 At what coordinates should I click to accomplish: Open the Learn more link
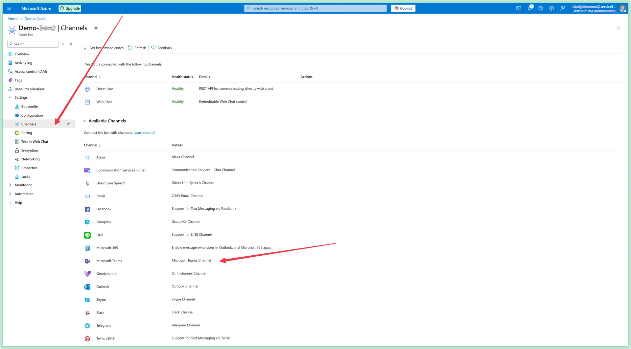pyautogui.click(x=144, y=133)
